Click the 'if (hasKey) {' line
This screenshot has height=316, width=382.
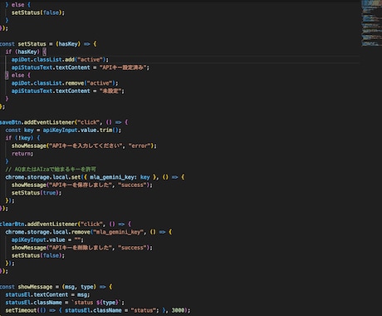(x=26, y=52)
